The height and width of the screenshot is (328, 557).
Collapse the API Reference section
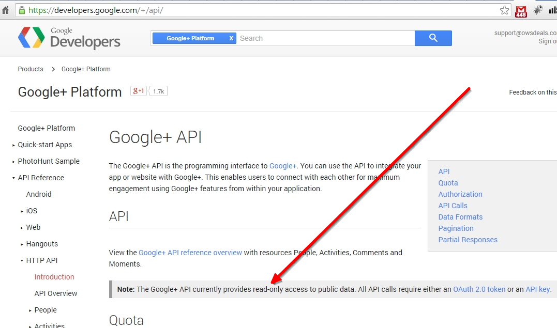13,178
